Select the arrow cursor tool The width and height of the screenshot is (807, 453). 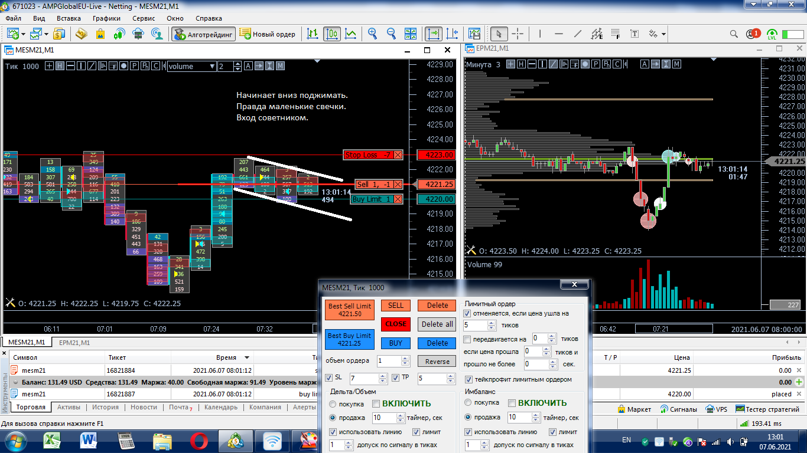click(x=499, y=34)
